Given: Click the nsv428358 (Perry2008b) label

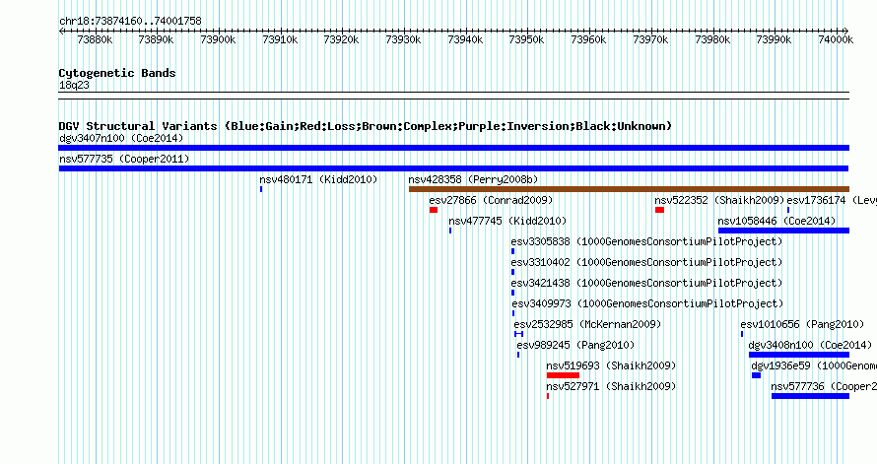Looking at the screenshot, I should [473, 179].
